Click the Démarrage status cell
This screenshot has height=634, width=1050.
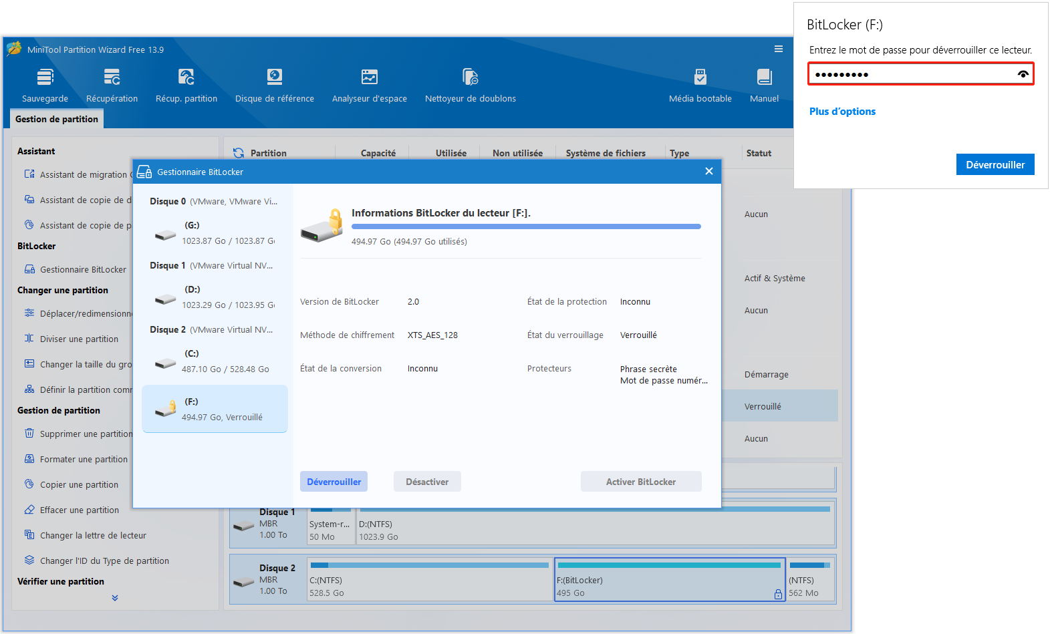tap(766, 375)
